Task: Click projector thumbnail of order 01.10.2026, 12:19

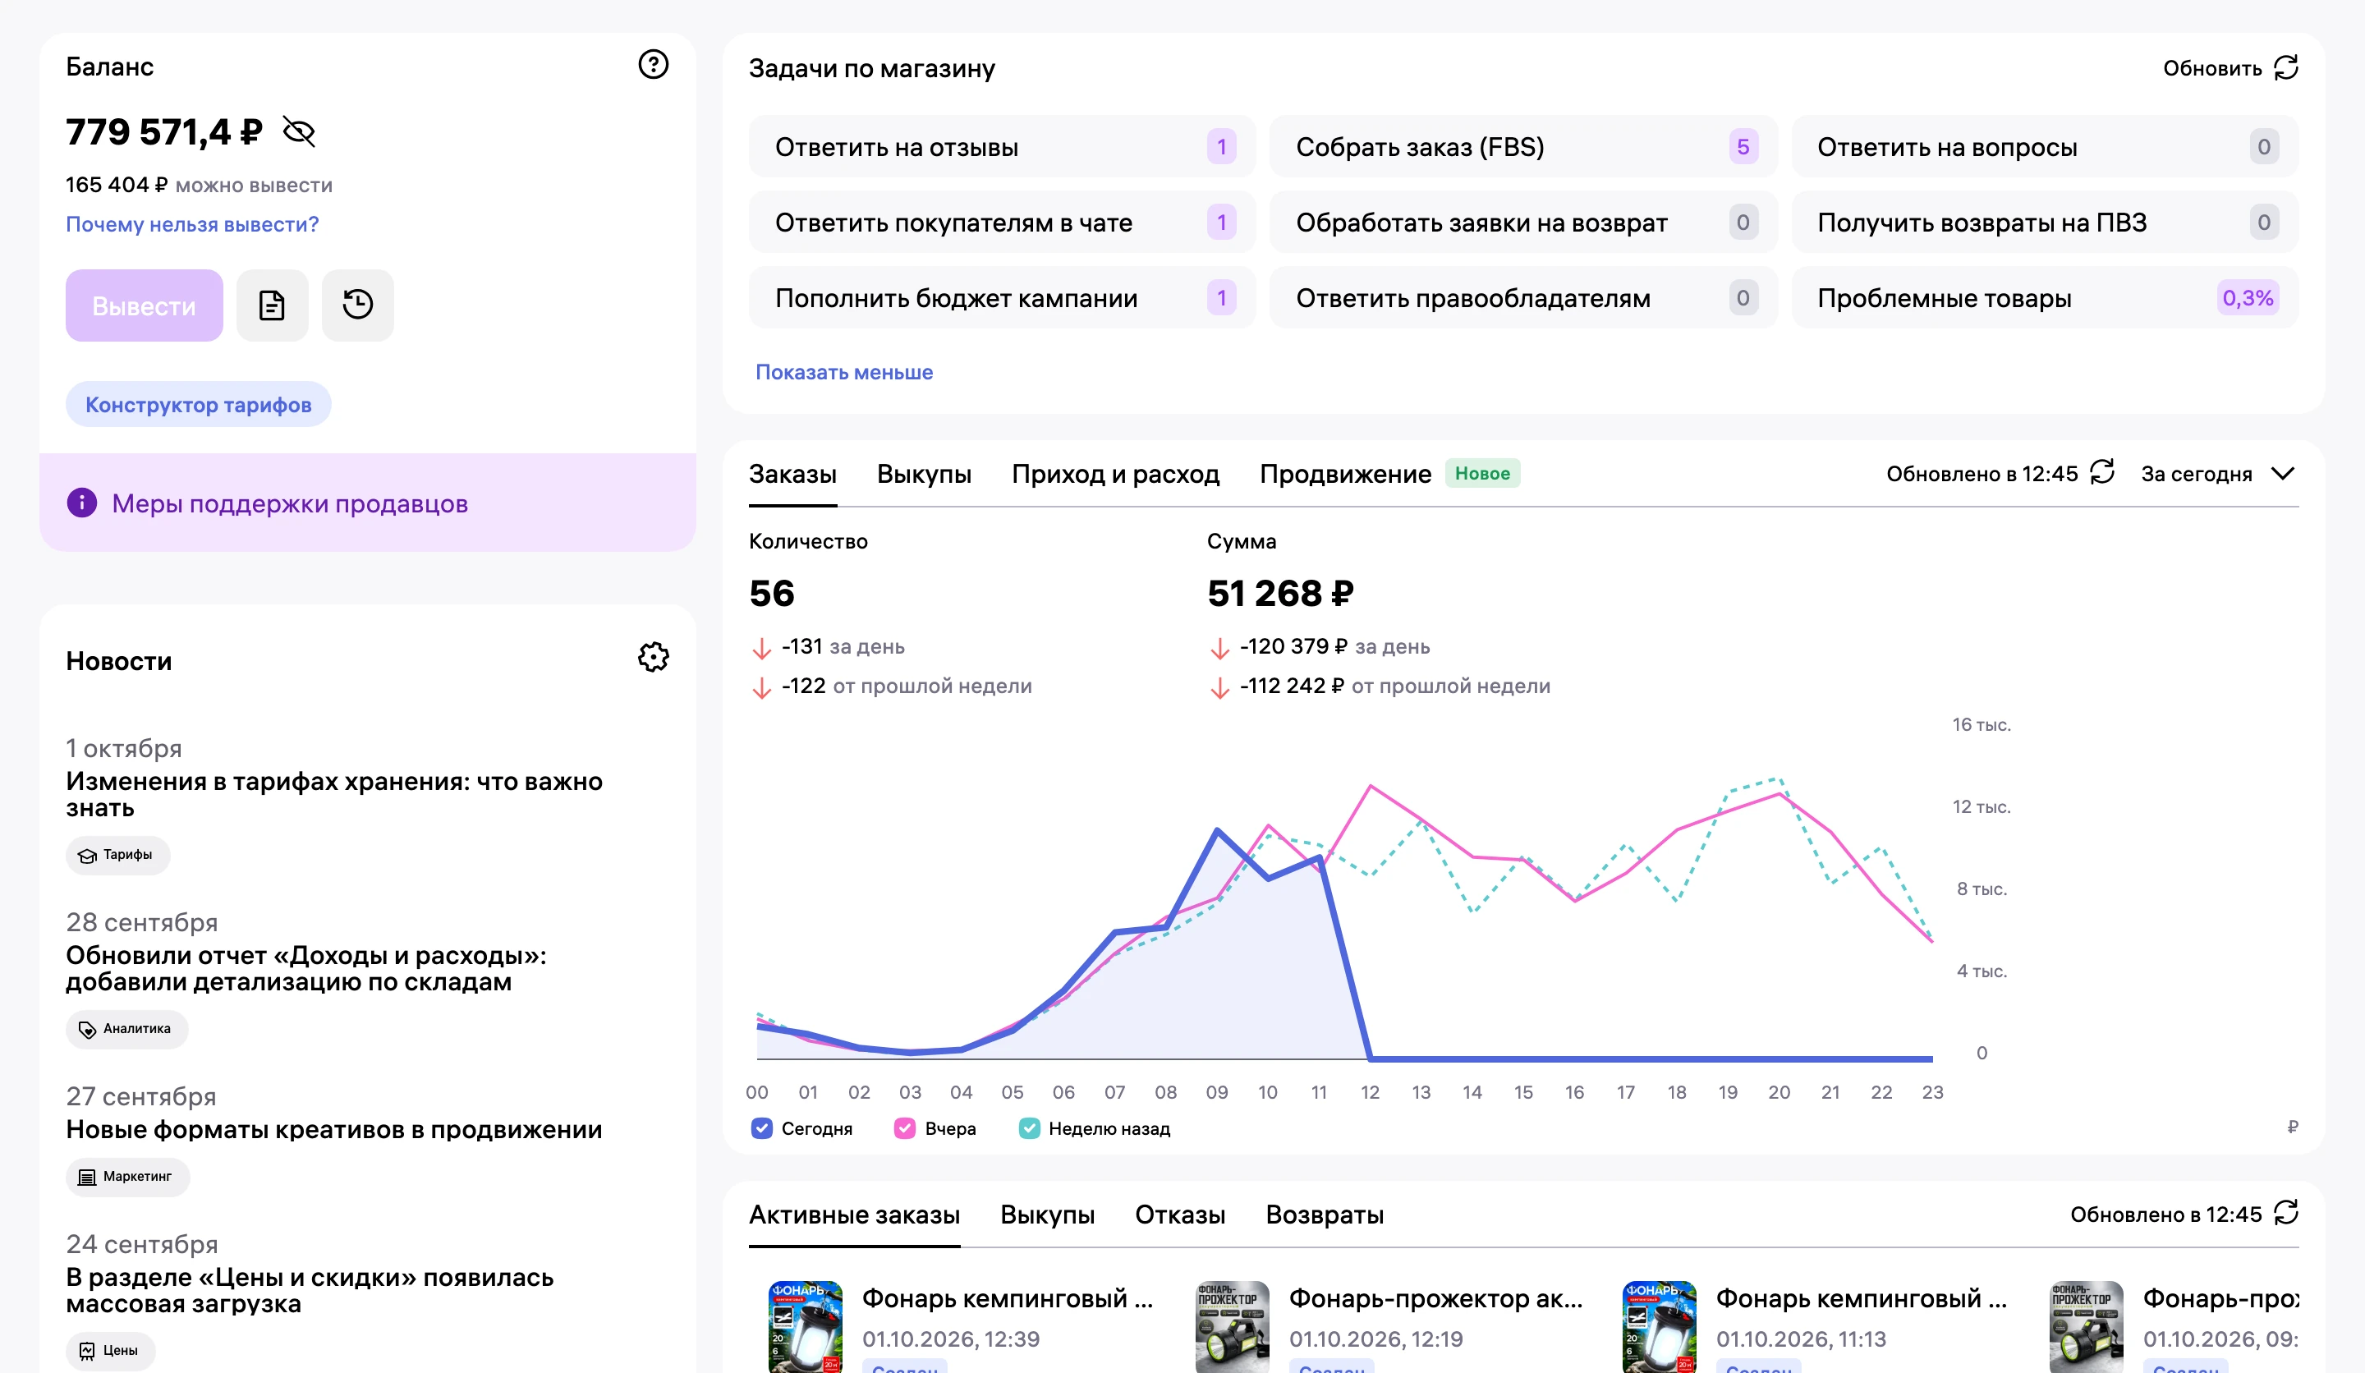Action: [1233, 1326]
